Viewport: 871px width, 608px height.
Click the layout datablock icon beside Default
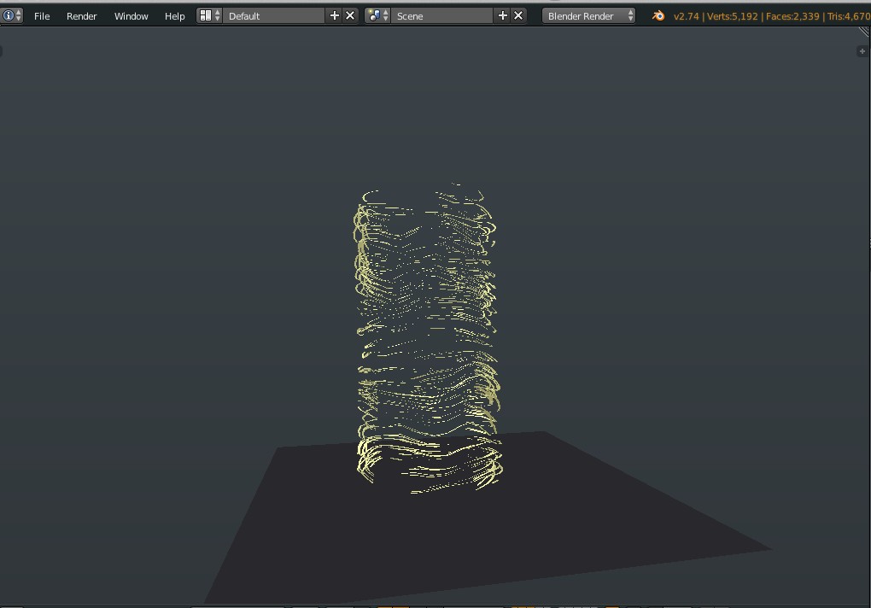click(x=205, y=15)
